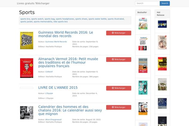Click the Date de sortie December 4 text

pyautogui.click(x=85, y=94)
